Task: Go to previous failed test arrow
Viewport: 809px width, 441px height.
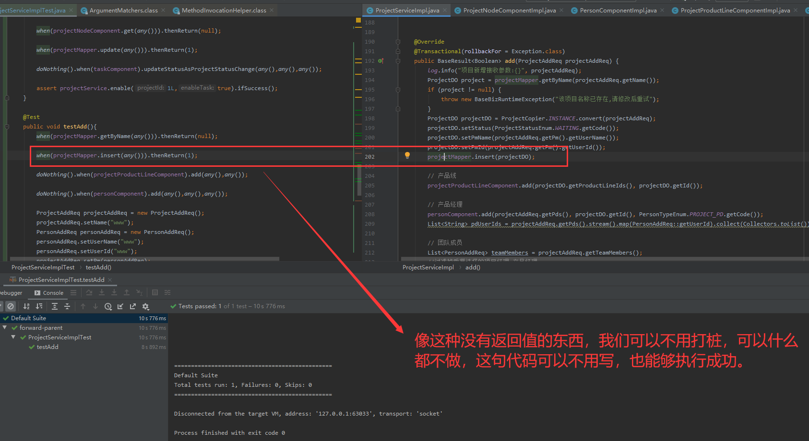Action: tap(83, 306)
